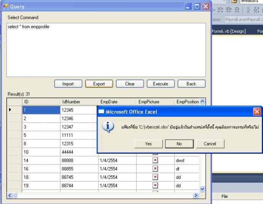The height and width of the screenshot is (204, 263).
Task: Click No in the Excel dialog
Action: coord(179,144)
